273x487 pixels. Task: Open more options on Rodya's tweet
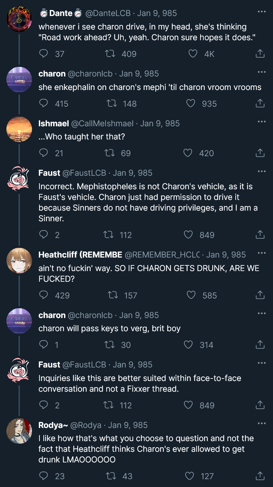coord(261,423)
